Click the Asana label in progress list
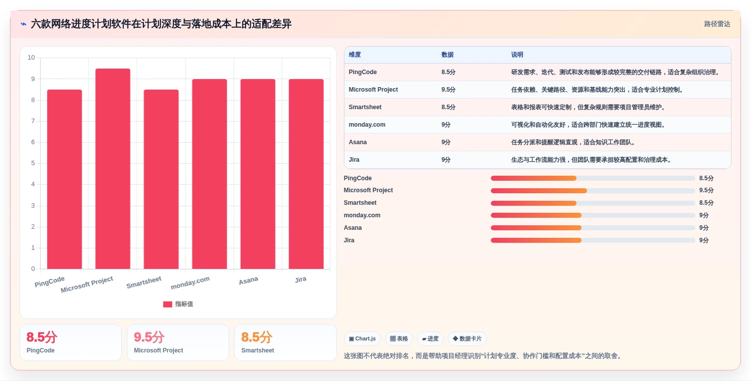 tap(353, 228)
